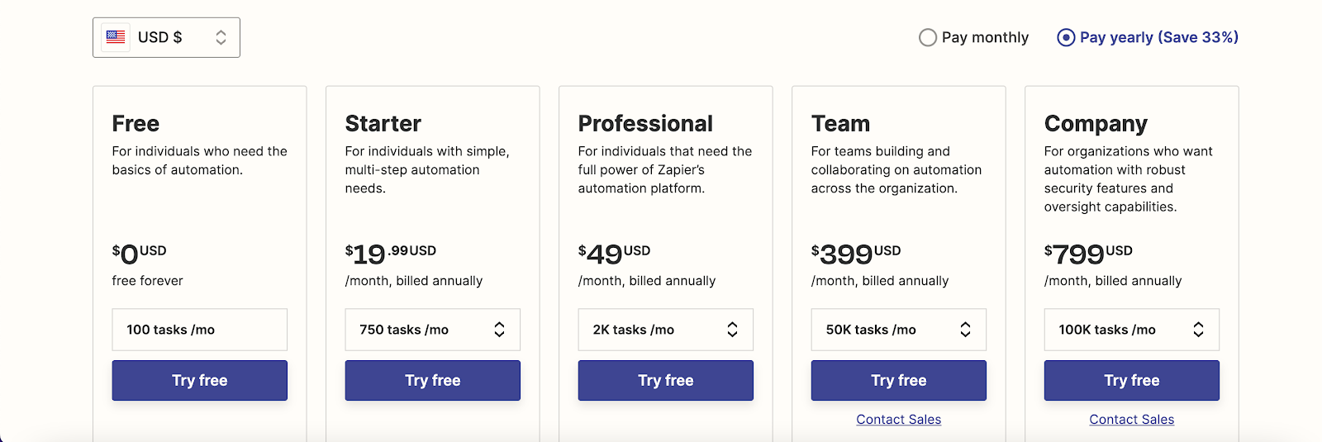Click chevron arrows on Company 100K tasks
Screen dimensions: 1322x442
pyautogui.click(x=1198, y=330)
